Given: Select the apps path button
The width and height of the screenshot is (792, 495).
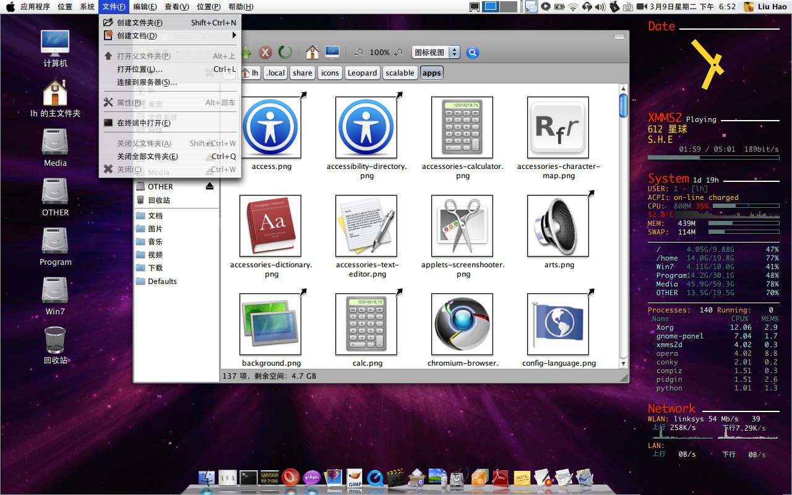Looking at the screenshot, I should coord(431,72).
